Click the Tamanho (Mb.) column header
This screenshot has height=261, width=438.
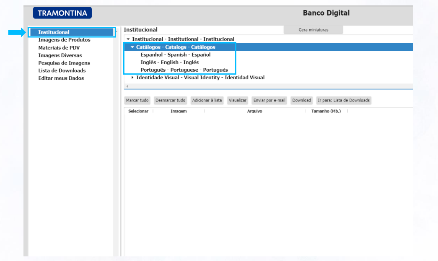326,111
